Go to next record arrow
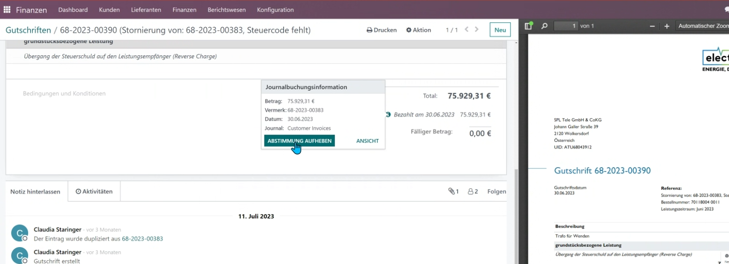This screenshot has width=729, height=264. pos(477,30)
